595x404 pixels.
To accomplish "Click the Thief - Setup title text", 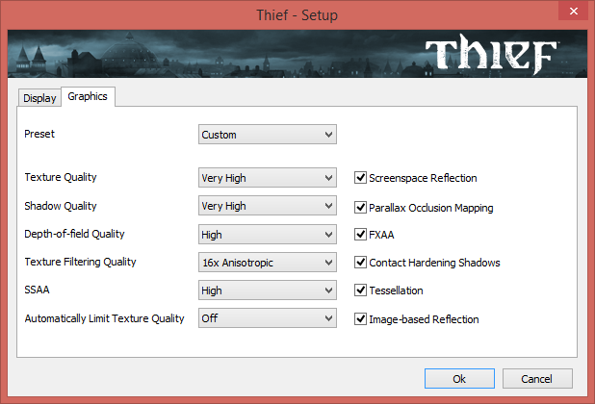I will (x=297, y=15).
